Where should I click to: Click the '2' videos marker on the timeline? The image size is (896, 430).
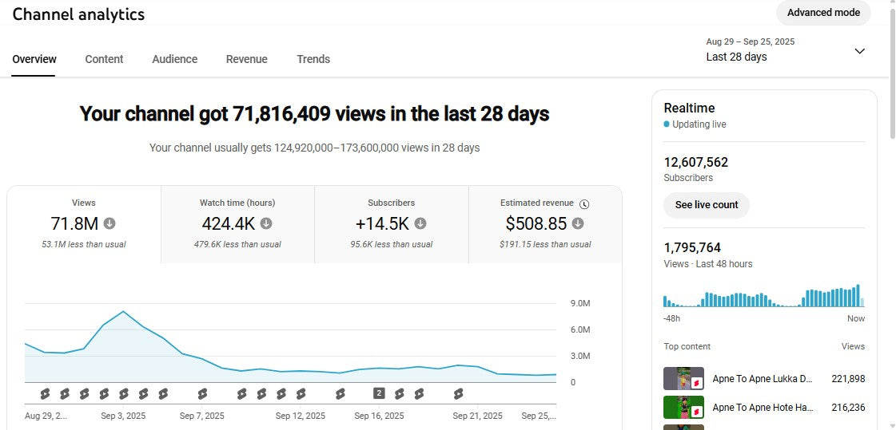(x=379, y=393)
